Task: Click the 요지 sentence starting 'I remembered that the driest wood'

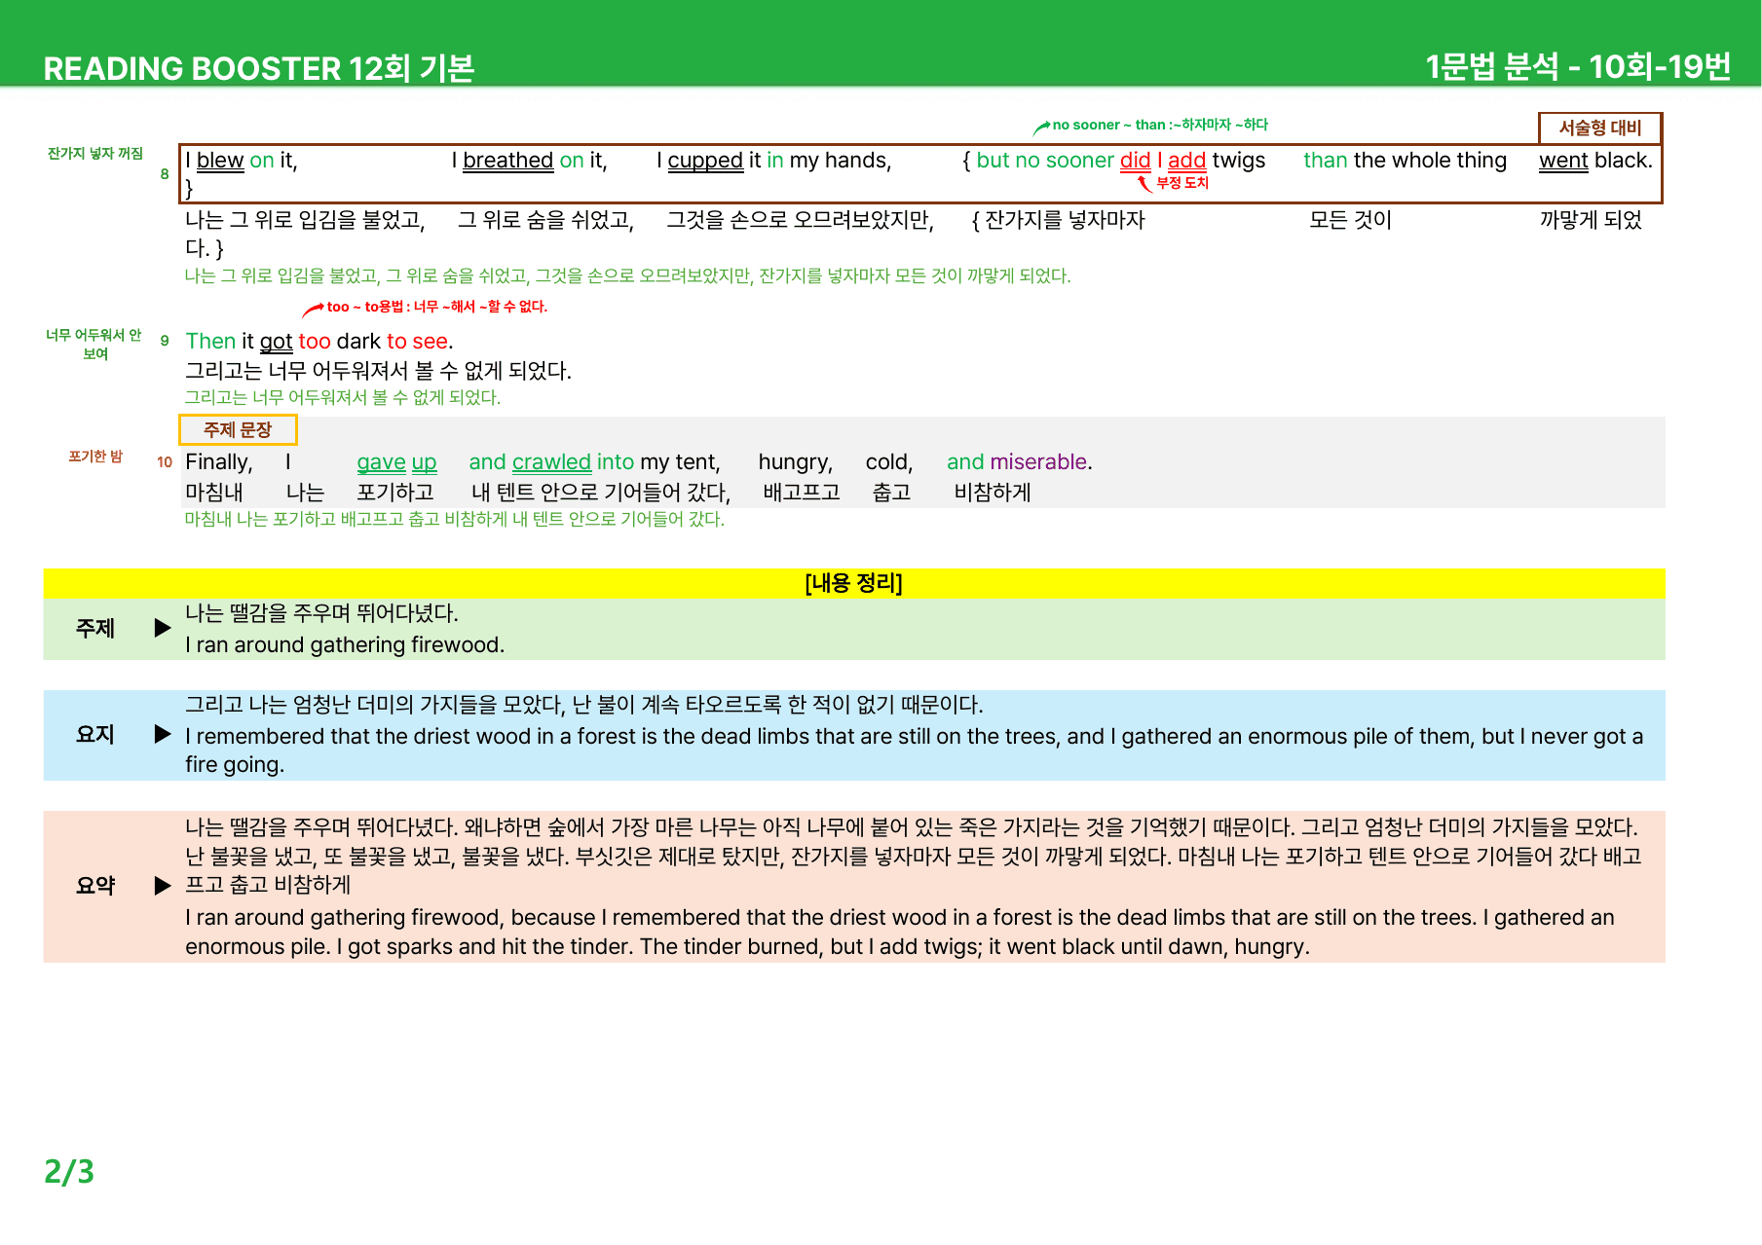Action: pyautogui.click(x=915, y=751)
